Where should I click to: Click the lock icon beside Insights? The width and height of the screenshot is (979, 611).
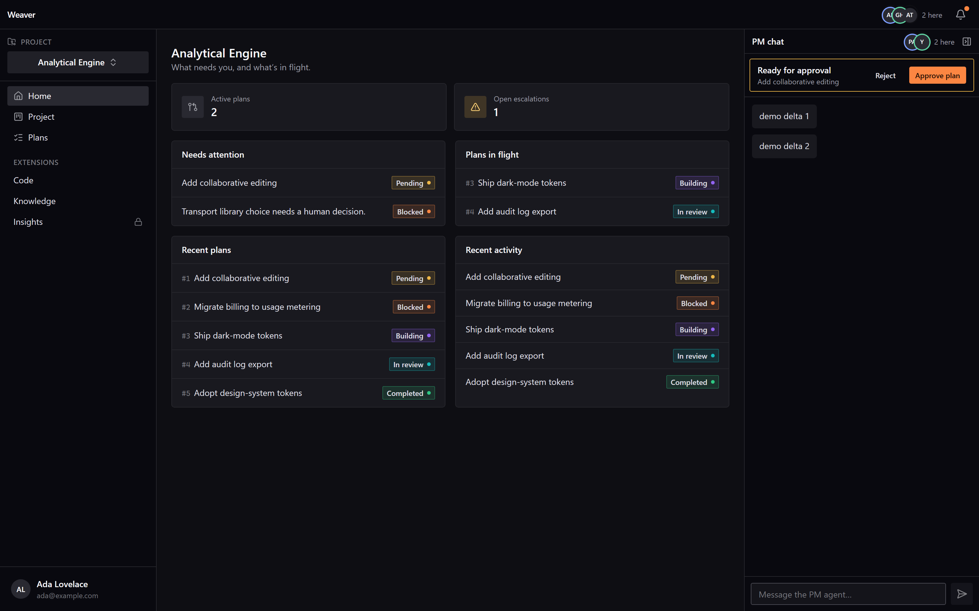tap(138, 222)
